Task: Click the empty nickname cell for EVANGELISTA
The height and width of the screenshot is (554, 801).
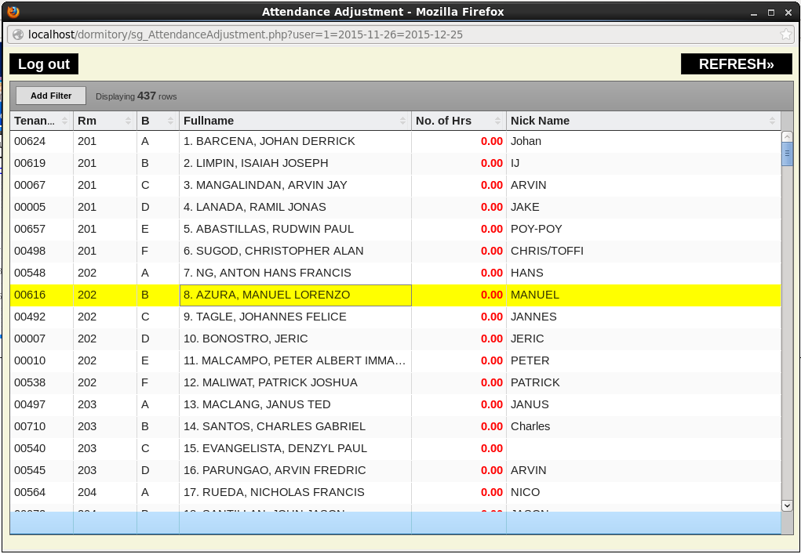Action: [643, 449]
